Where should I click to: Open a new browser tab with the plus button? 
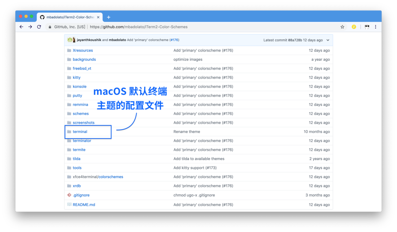coord(108,17)
